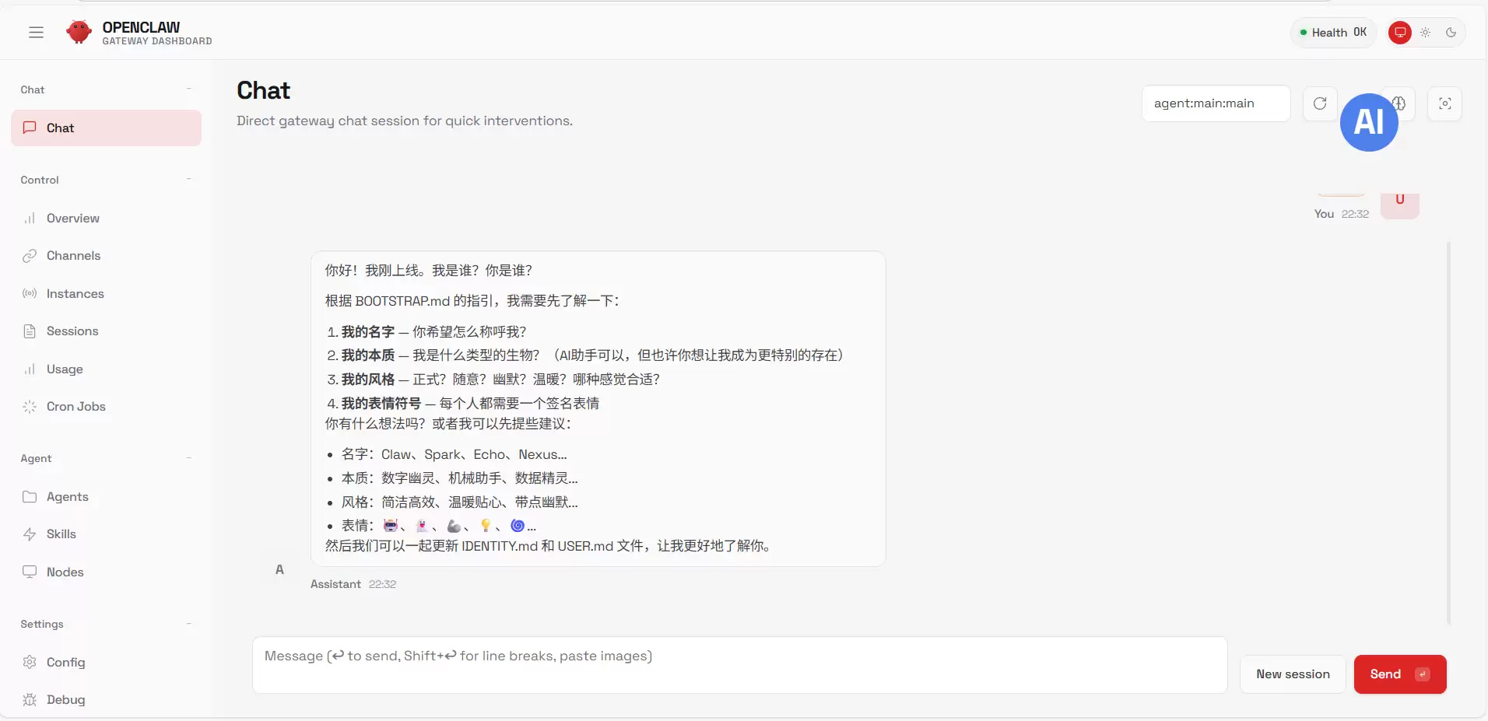Enable dark theme with moon icon
Screen dimensions: 1488x721
tap(1451, 33)
